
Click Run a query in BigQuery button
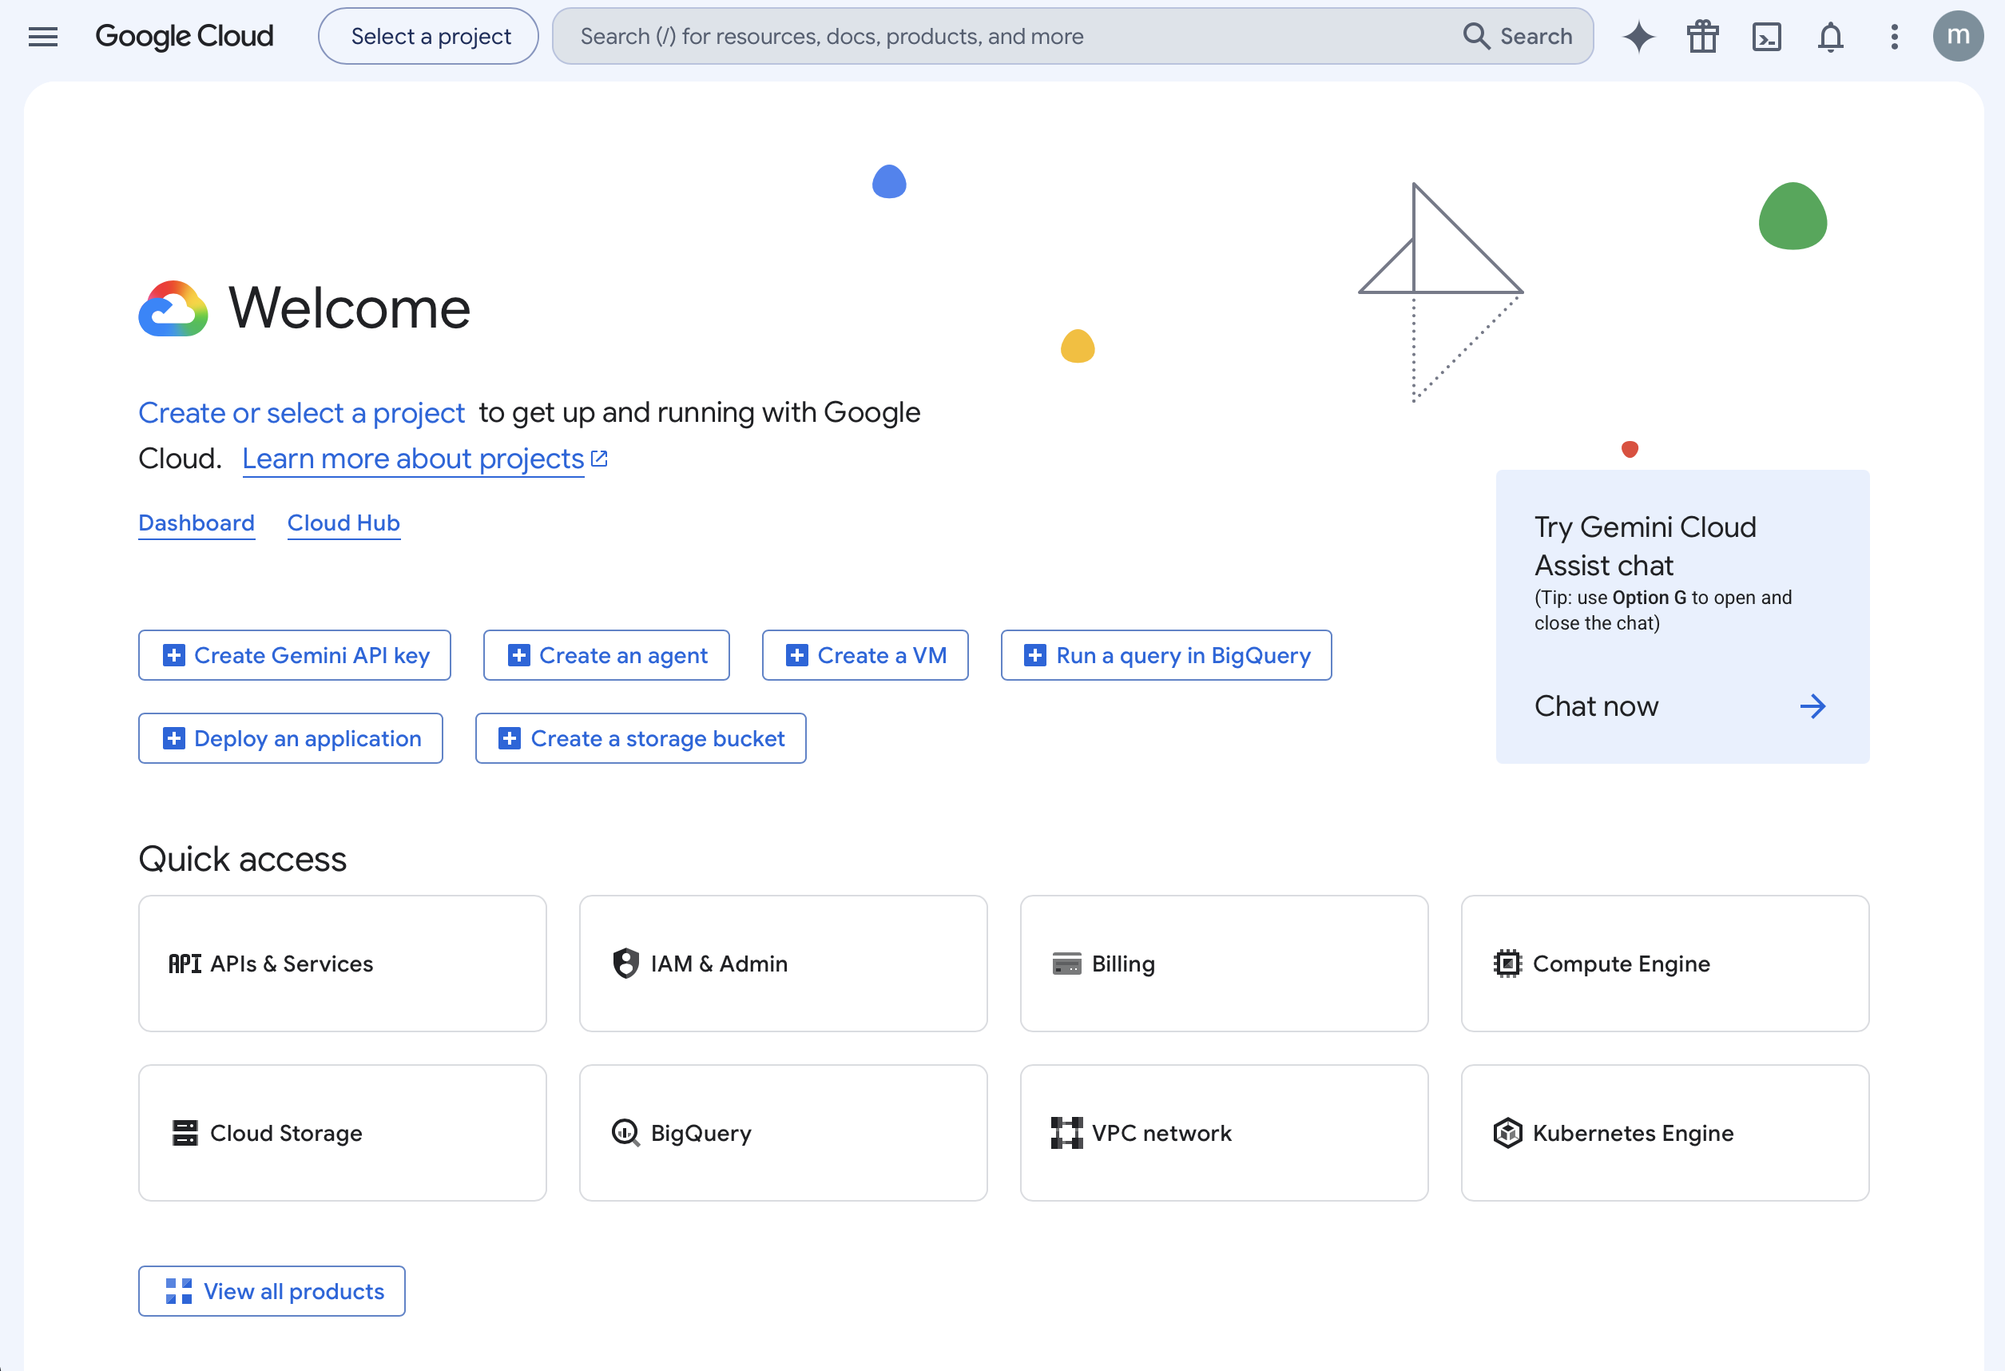[1166, 655]
